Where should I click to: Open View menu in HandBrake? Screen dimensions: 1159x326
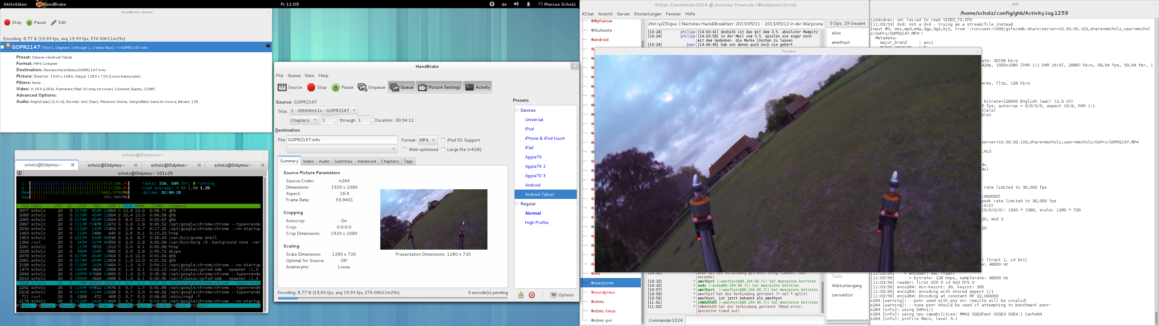(310, 76)
